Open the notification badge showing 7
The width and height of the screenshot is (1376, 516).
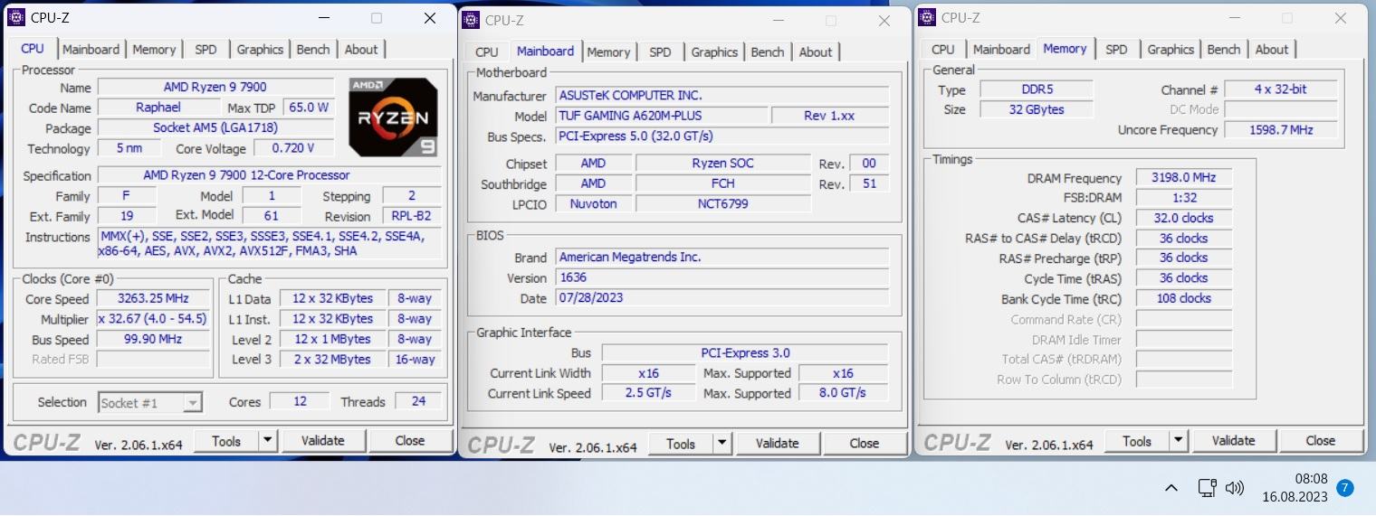1345,488
